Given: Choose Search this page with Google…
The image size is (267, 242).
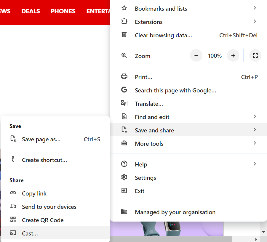Looking at the screenshot, I should 188,90.
